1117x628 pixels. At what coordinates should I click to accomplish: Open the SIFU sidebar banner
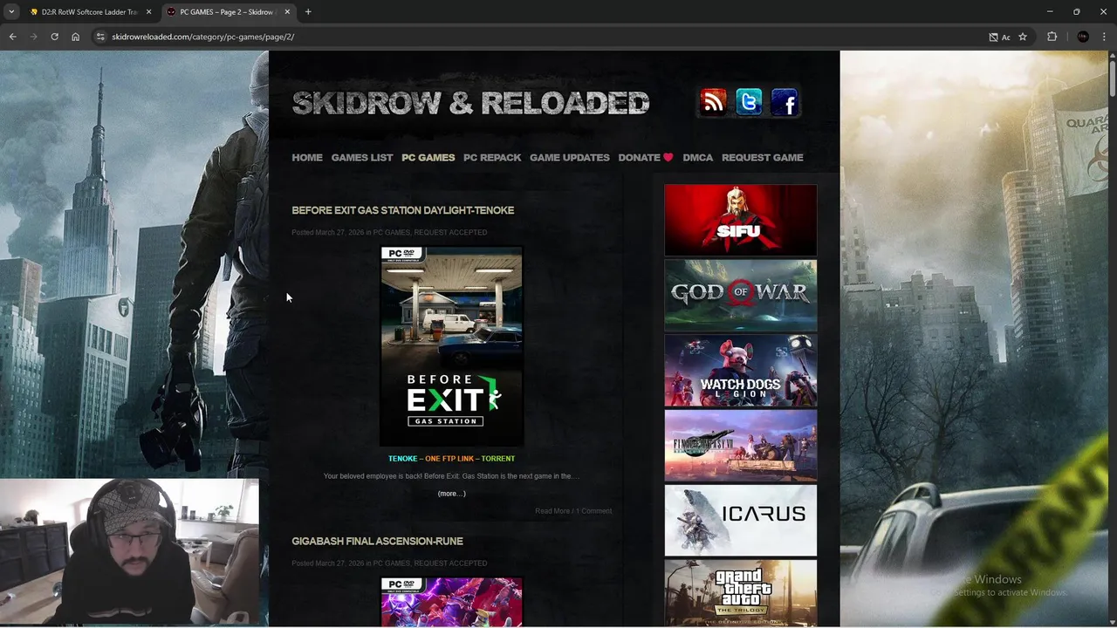pos(741,220)
